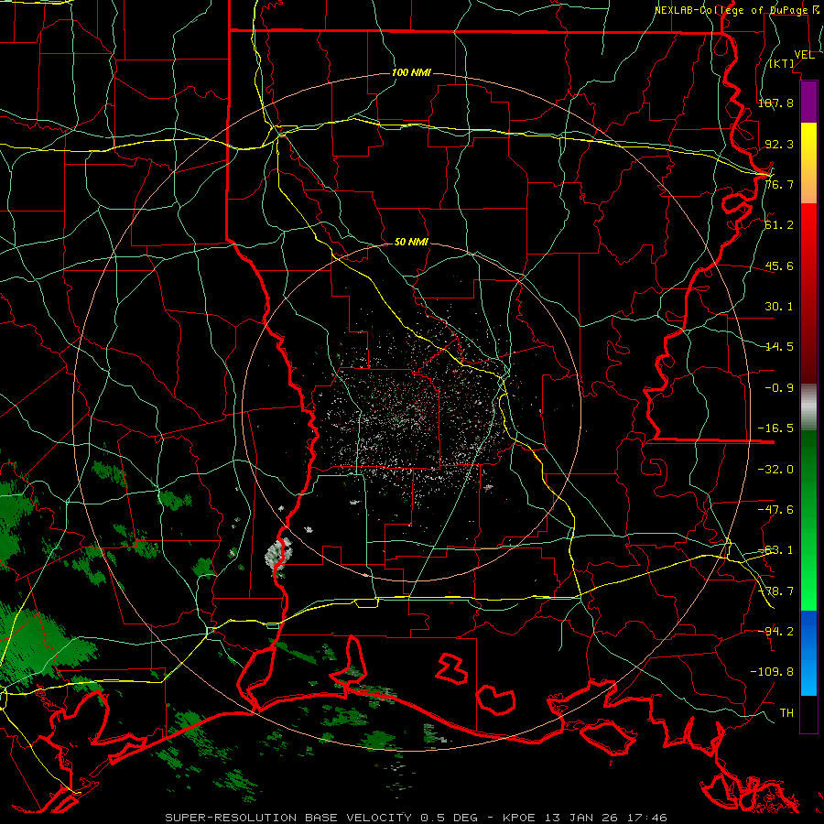
Task: Click the 30.1 velocity scale value
Action: [x=779, y=307]
